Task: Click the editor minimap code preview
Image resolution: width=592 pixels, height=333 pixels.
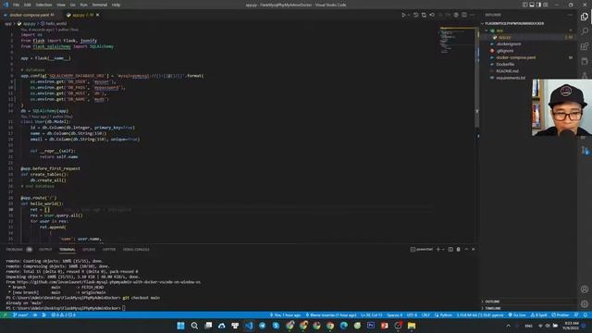Action: point(456,42)
